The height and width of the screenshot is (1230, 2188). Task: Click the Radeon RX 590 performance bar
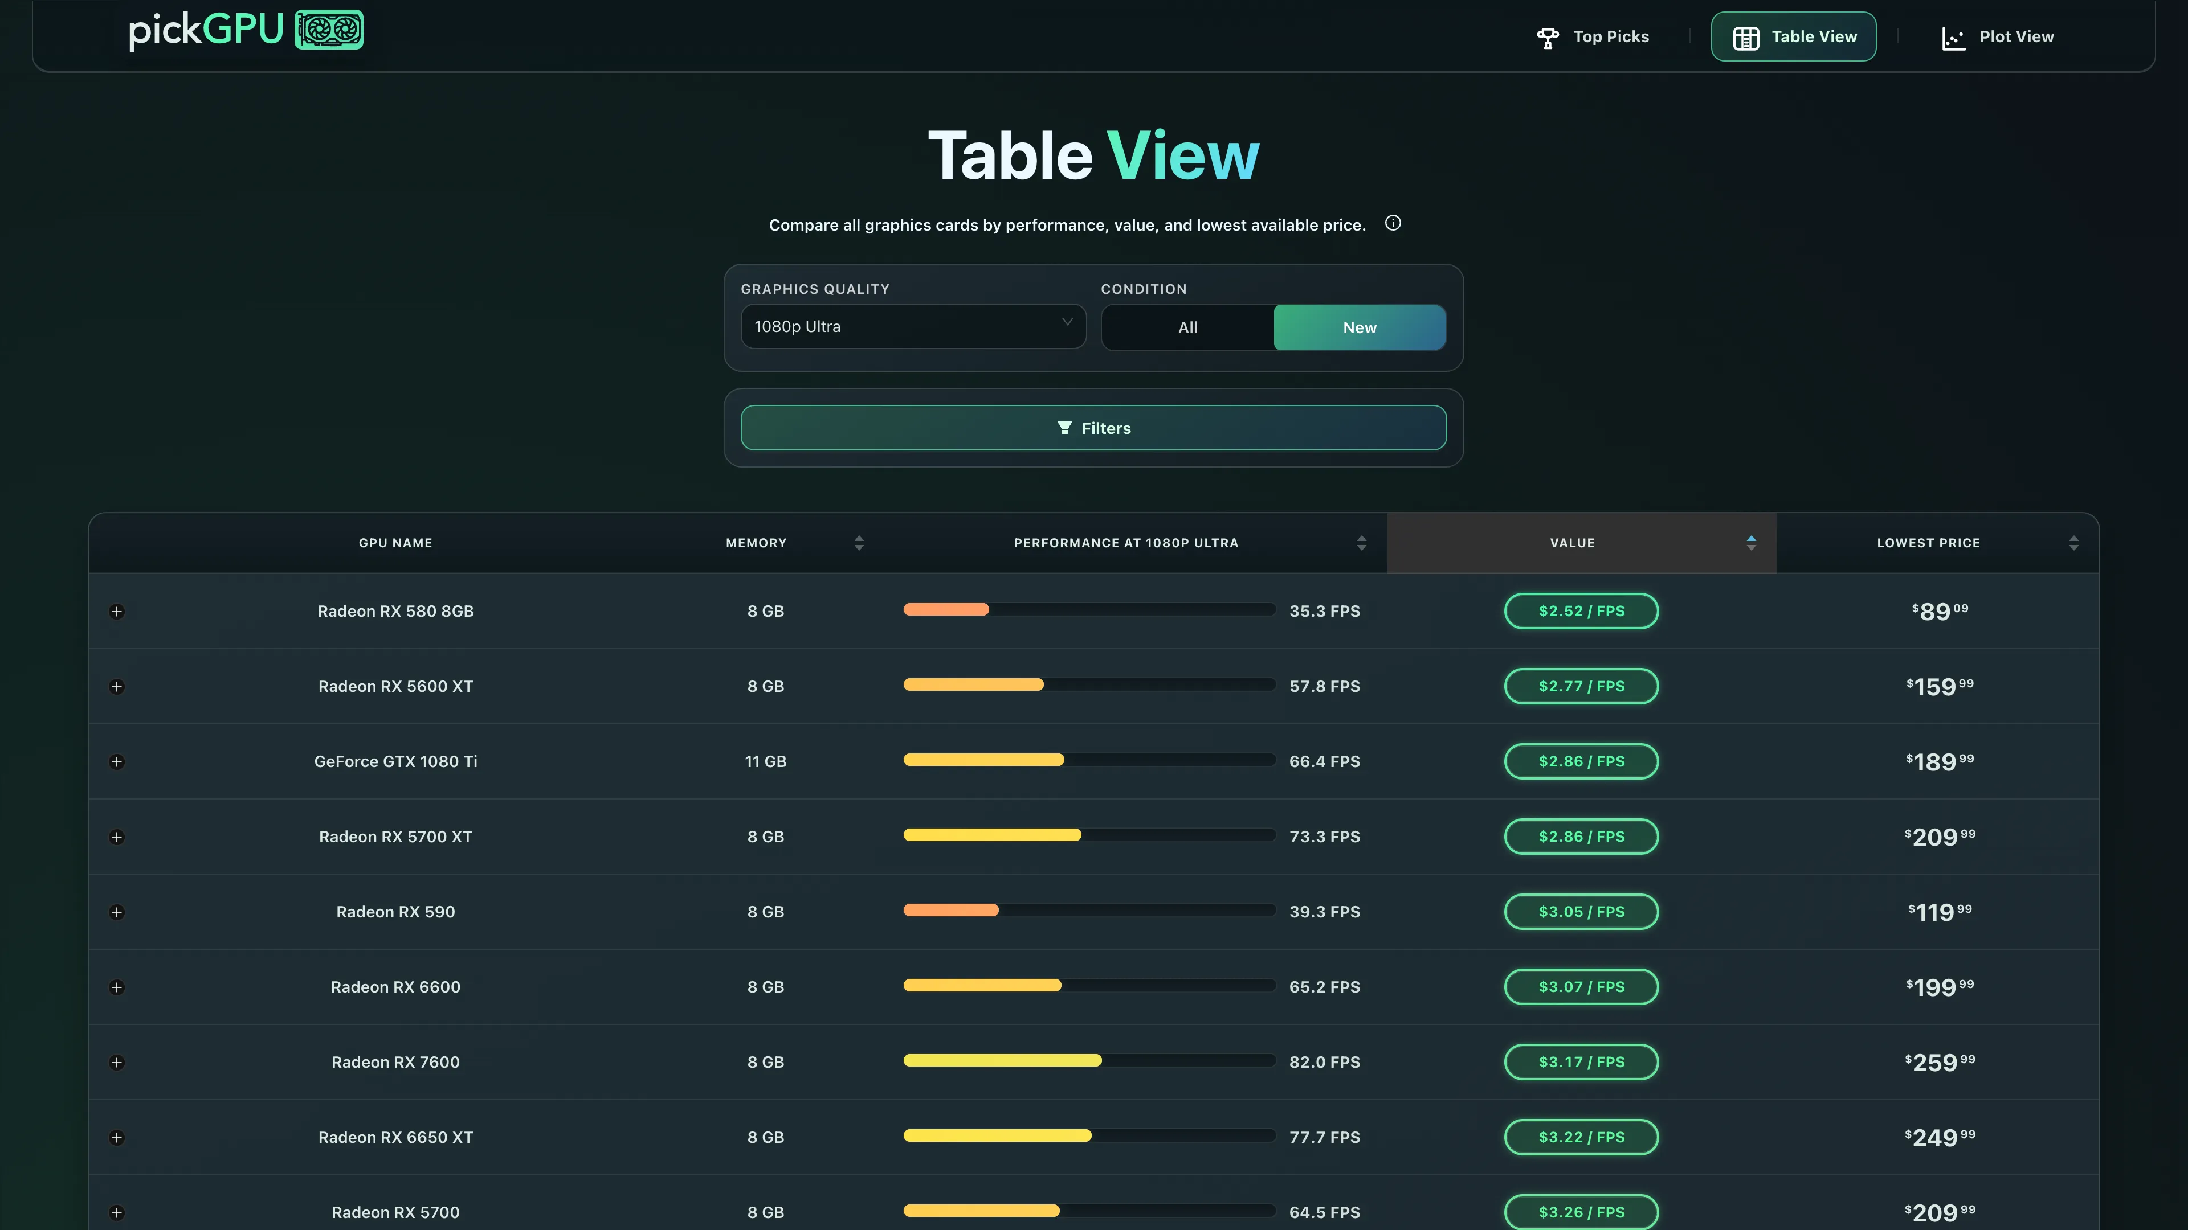[1090, 910]
